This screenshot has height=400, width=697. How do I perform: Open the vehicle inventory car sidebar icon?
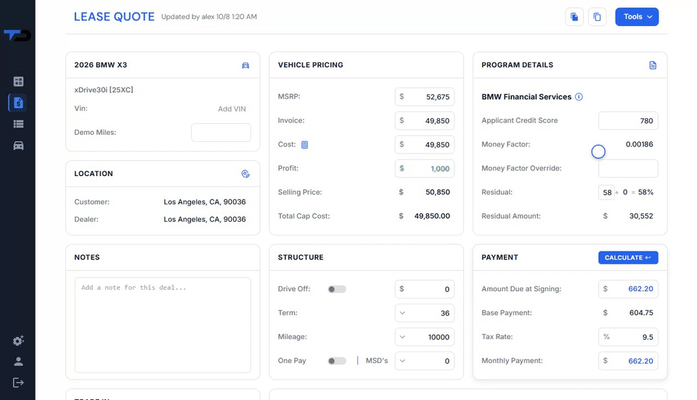(18, 146)
